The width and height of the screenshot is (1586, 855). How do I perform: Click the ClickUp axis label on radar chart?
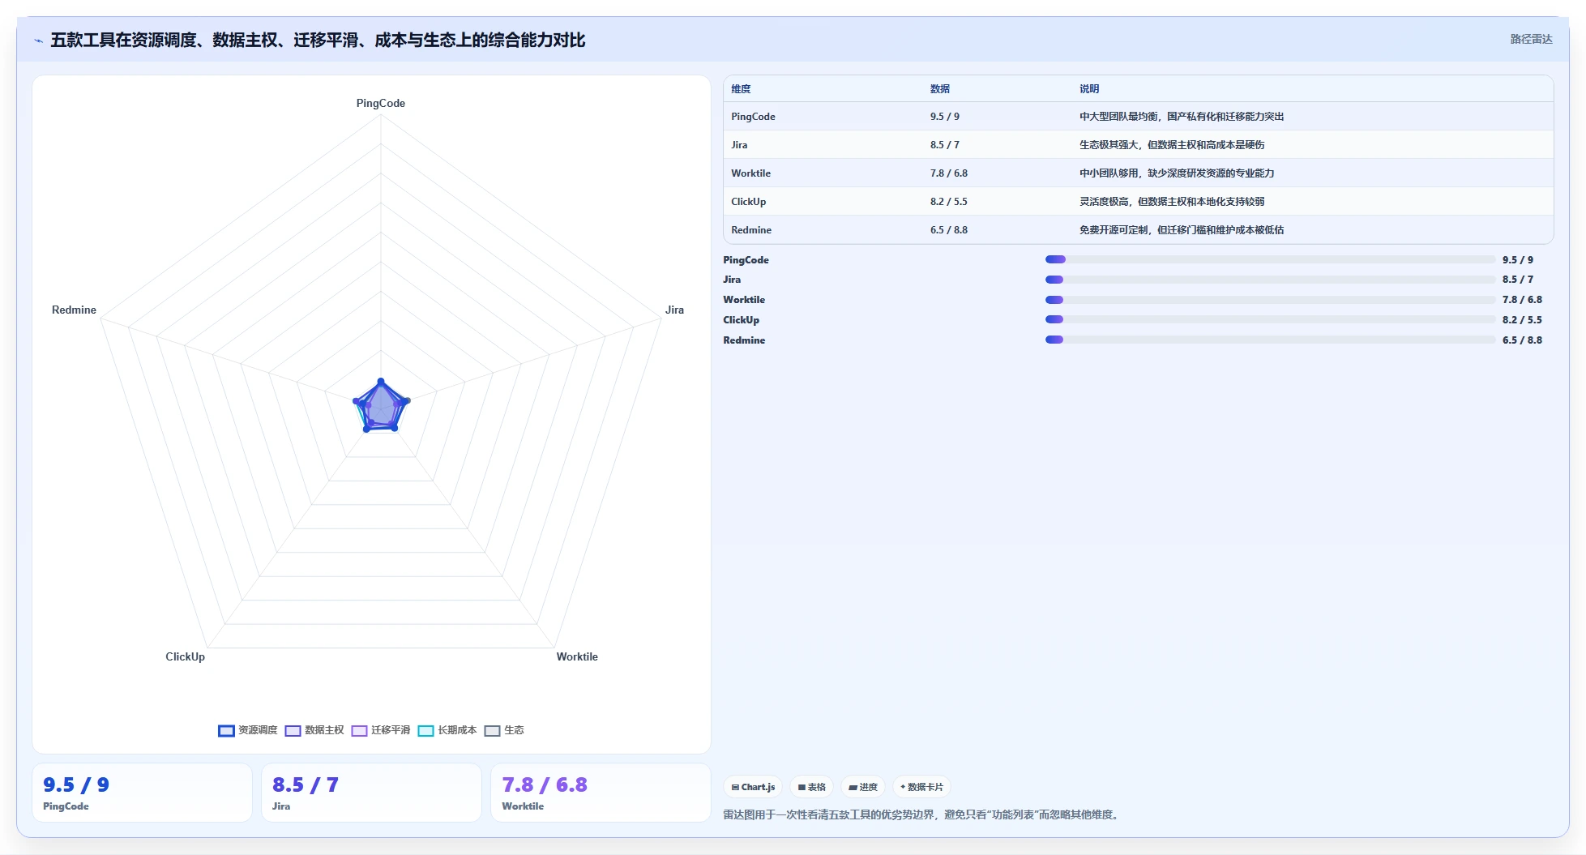click(x=185, y=656)
